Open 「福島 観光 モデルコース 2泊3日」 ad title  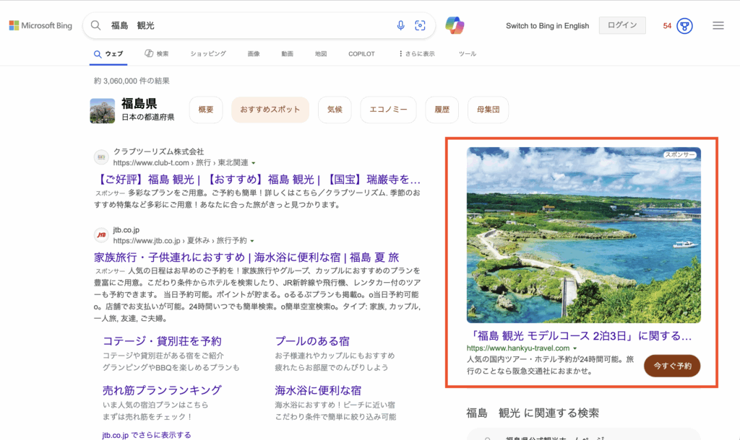[x=580, y=336]
